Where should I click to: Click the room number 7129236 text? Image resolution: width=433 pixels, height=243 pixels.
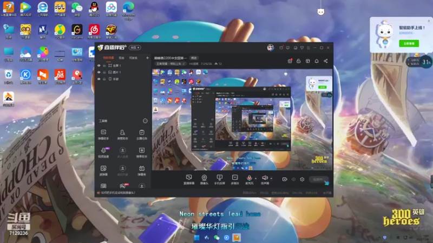[x=206, y=64]
